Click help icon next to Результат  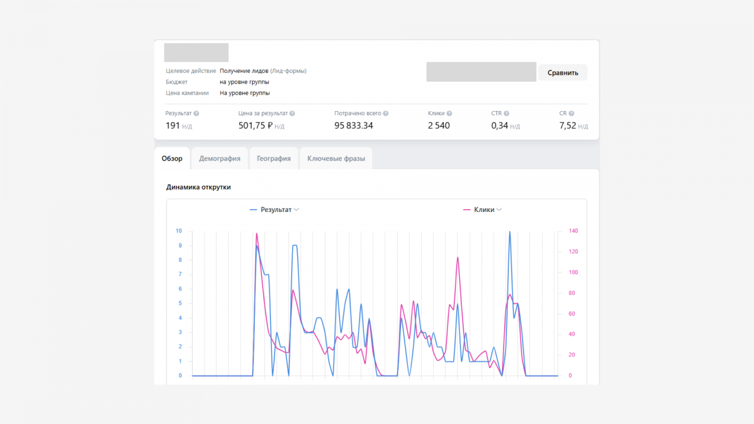196,114
